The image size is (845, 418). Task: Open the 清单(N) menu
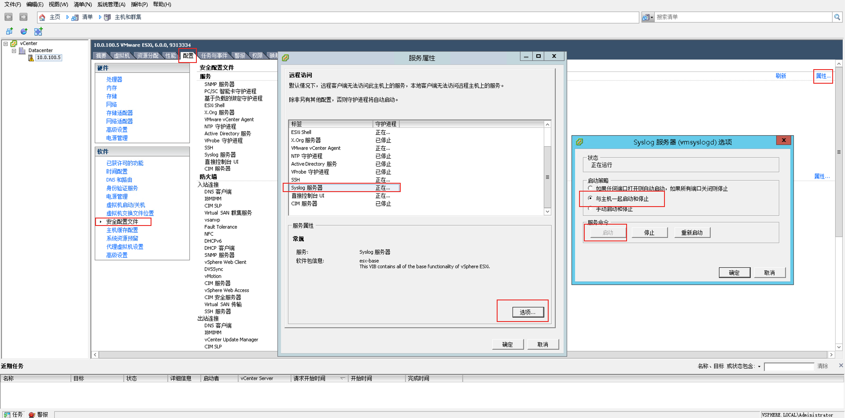pos(83,4)
